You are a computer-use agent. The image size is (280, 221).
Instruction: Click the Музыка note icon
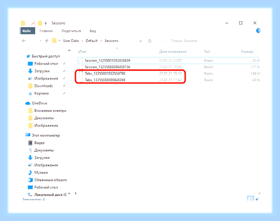click(x=30, y=172)
